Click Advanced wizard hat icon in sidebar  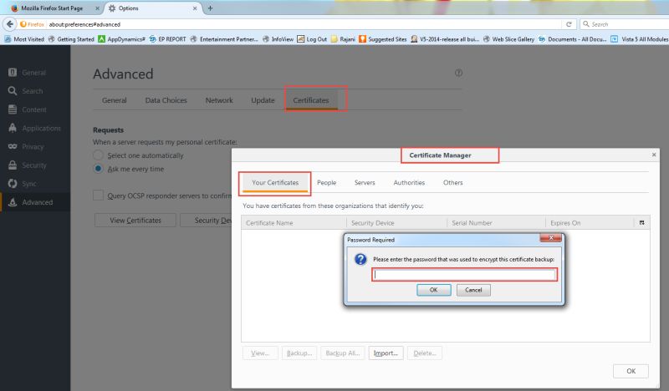point(13,202)
